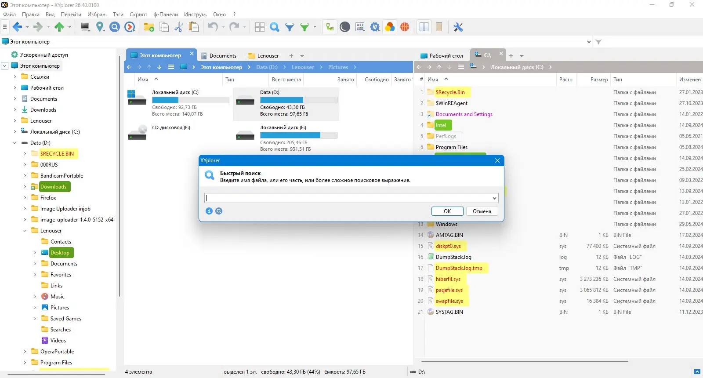Collapse the Data (D:) tree node
703x378 pixels.
click(15, 143)
